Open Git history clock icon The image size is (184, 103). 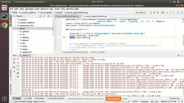[174, 13]
